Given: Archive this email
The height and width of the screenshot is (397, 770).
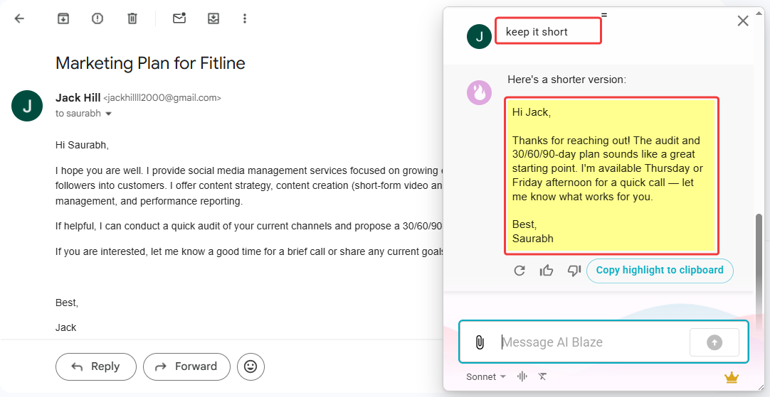Looking at the screenshot, I should click(63, 19).
